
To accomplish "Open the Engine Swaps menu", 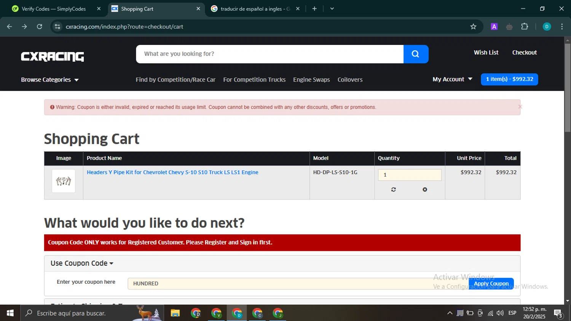I will tap(311, 80).
